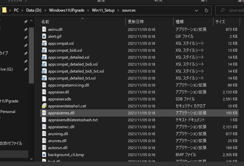Expand the chevron after PC in breadcrumb

(23, 10)
